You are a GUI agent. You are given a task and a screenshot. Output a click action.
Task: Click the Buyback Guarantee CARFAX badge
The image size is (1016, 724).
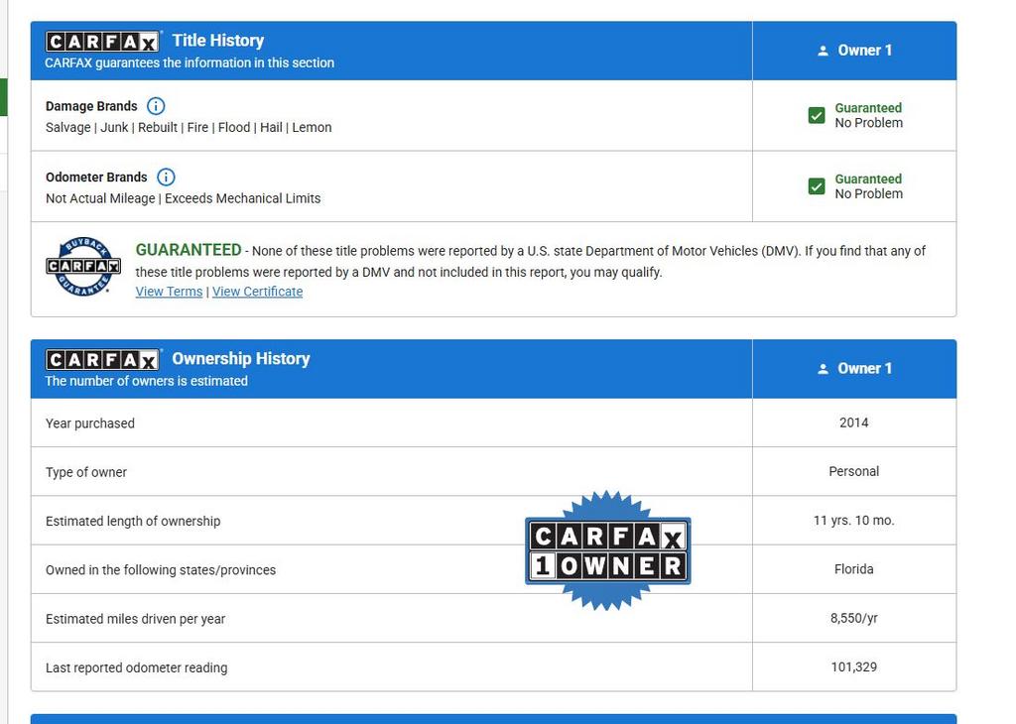point(83,267)
